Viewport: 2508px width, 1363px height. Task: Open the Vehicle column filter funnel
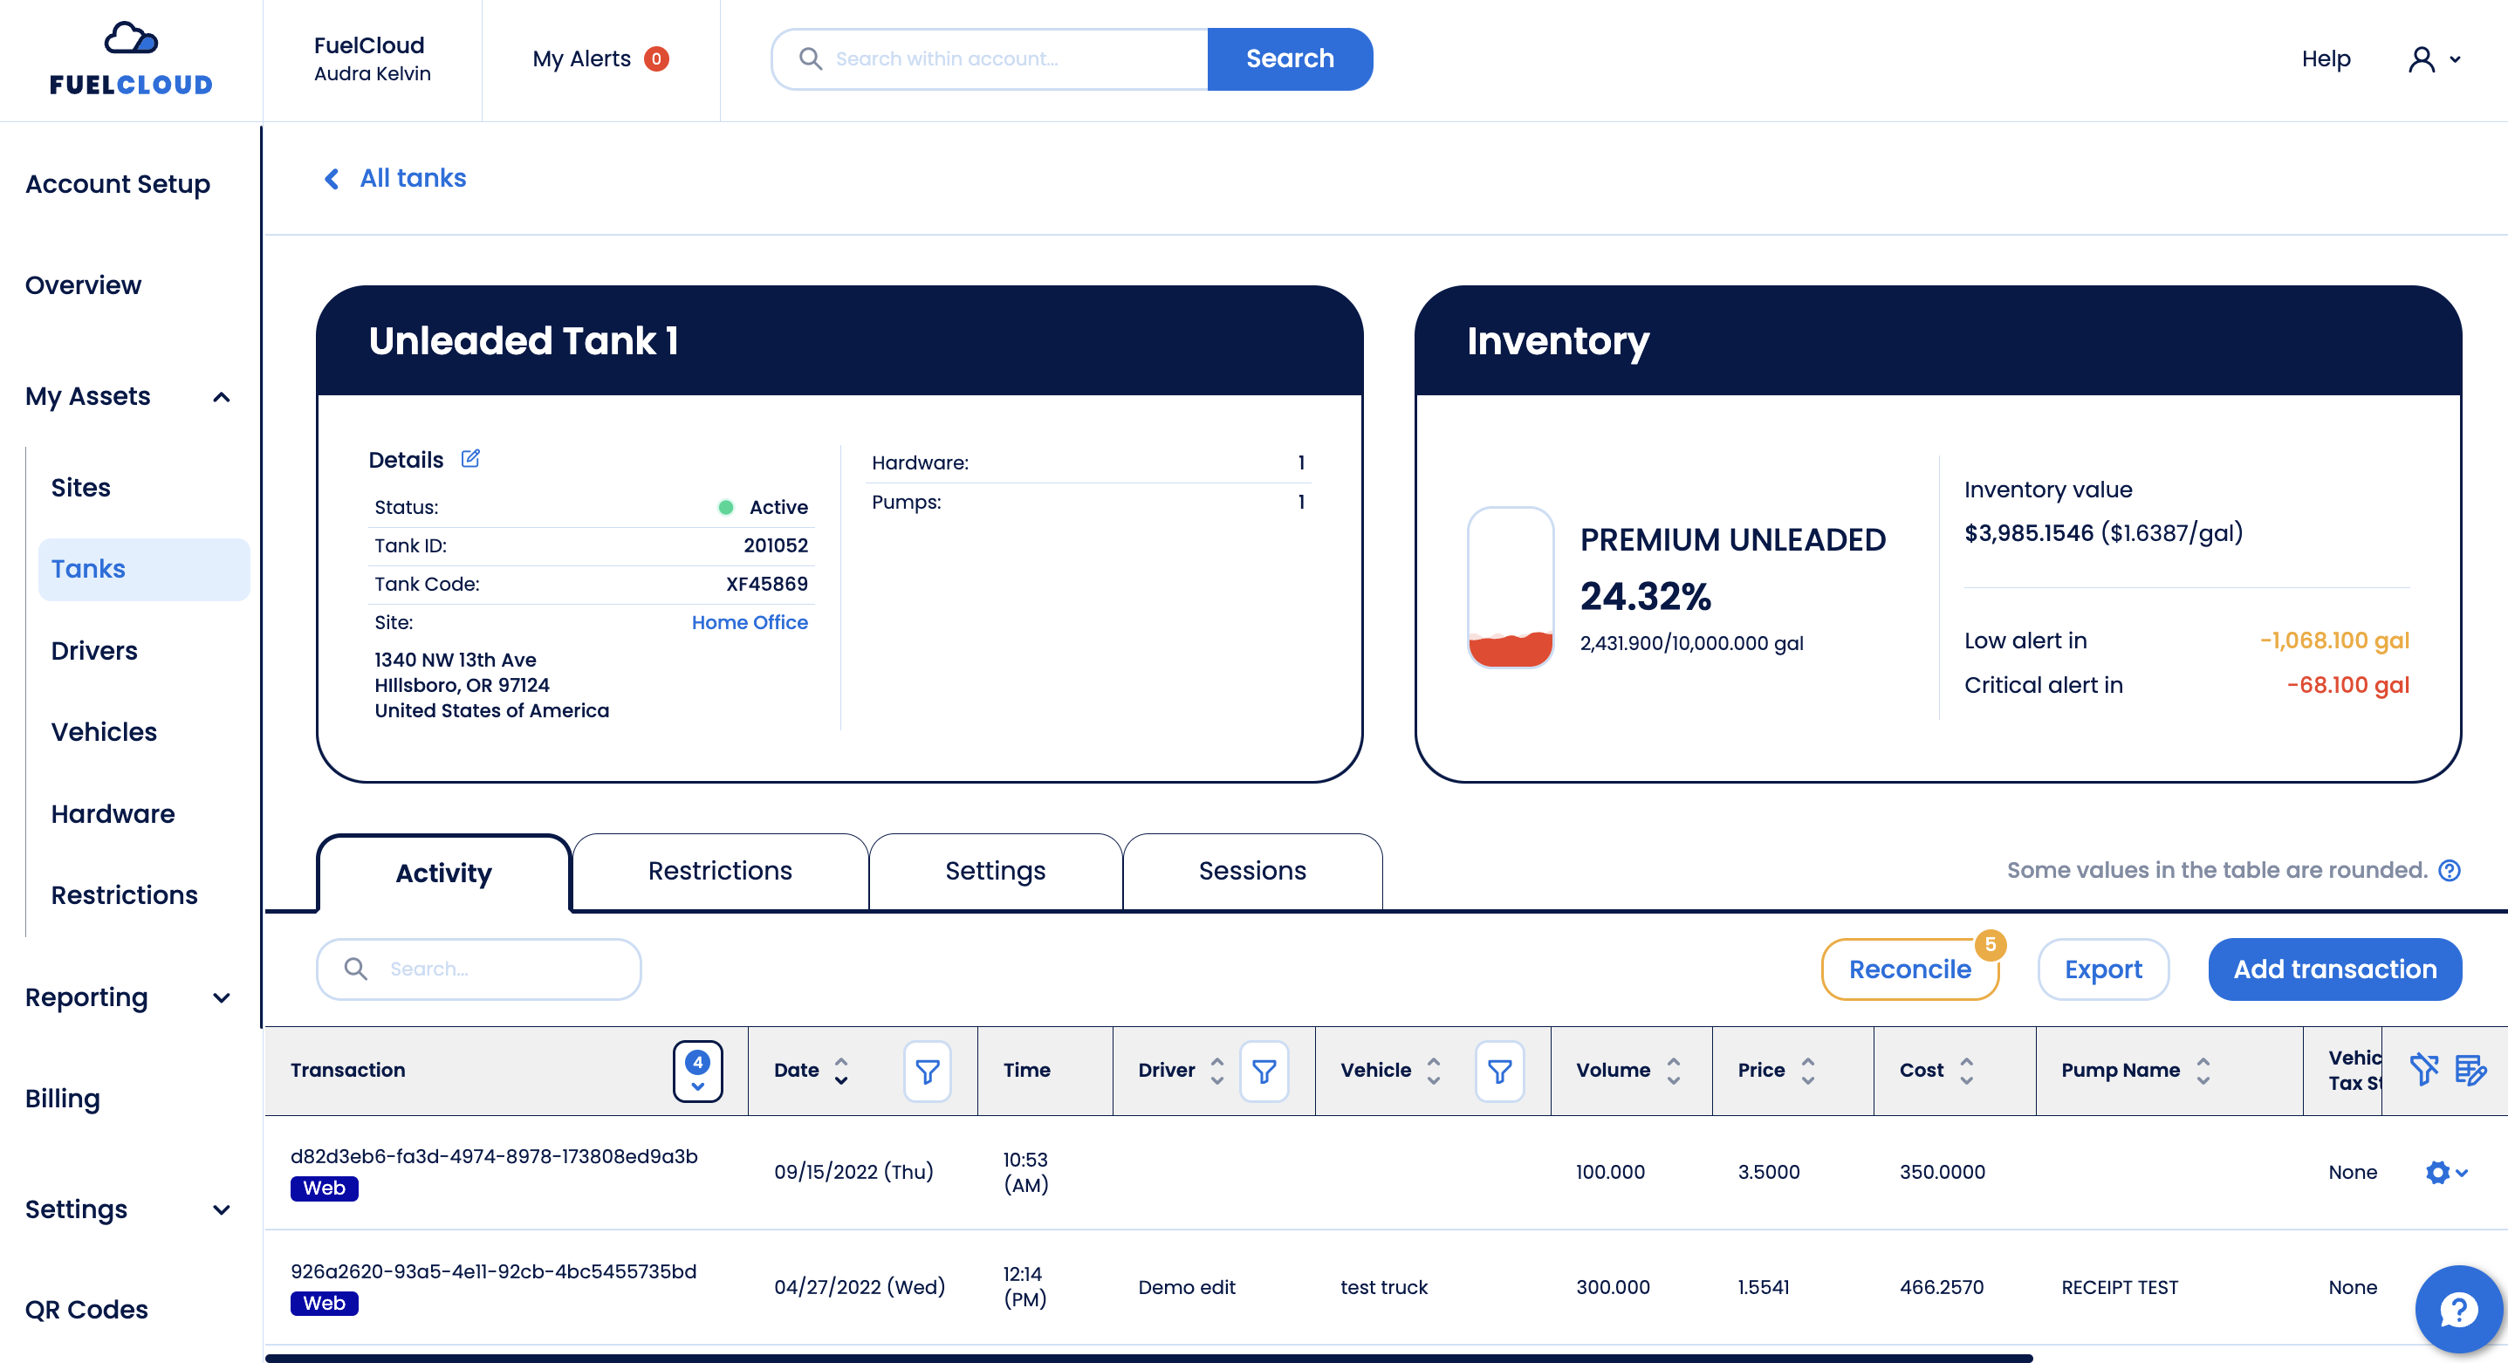pyautogui.click(x=1499, y=1071)
